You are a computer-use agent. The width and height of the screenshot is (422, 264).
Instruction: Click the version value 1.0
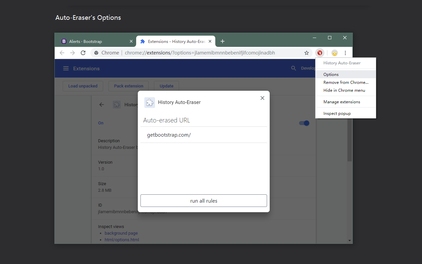(x=101, y=169)
